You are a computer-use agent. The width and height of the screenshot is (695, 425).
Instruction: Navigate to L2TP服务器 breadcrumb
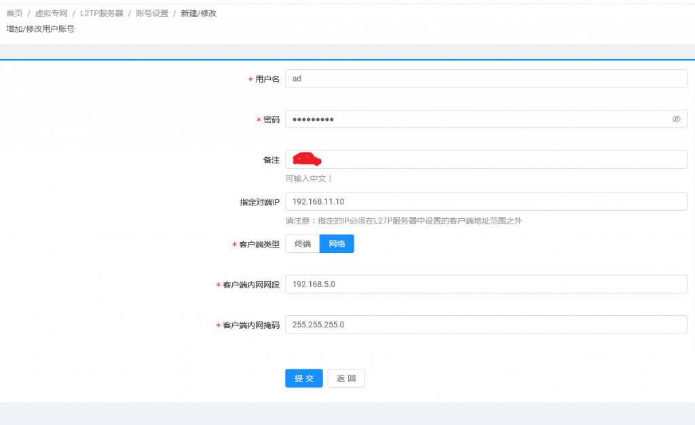point(102,13)
